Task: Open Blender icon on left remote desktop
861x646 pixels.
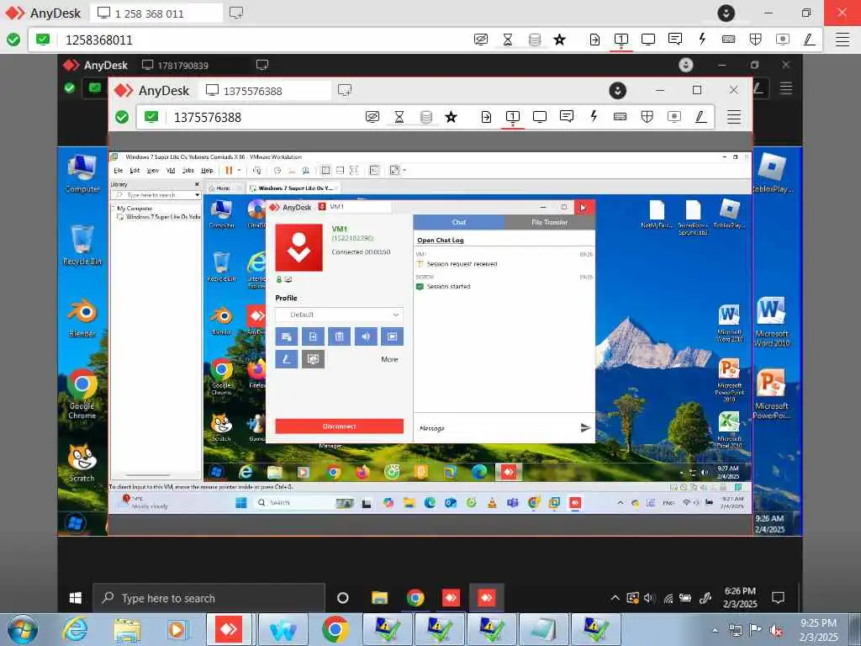Action: coord(82,319)
